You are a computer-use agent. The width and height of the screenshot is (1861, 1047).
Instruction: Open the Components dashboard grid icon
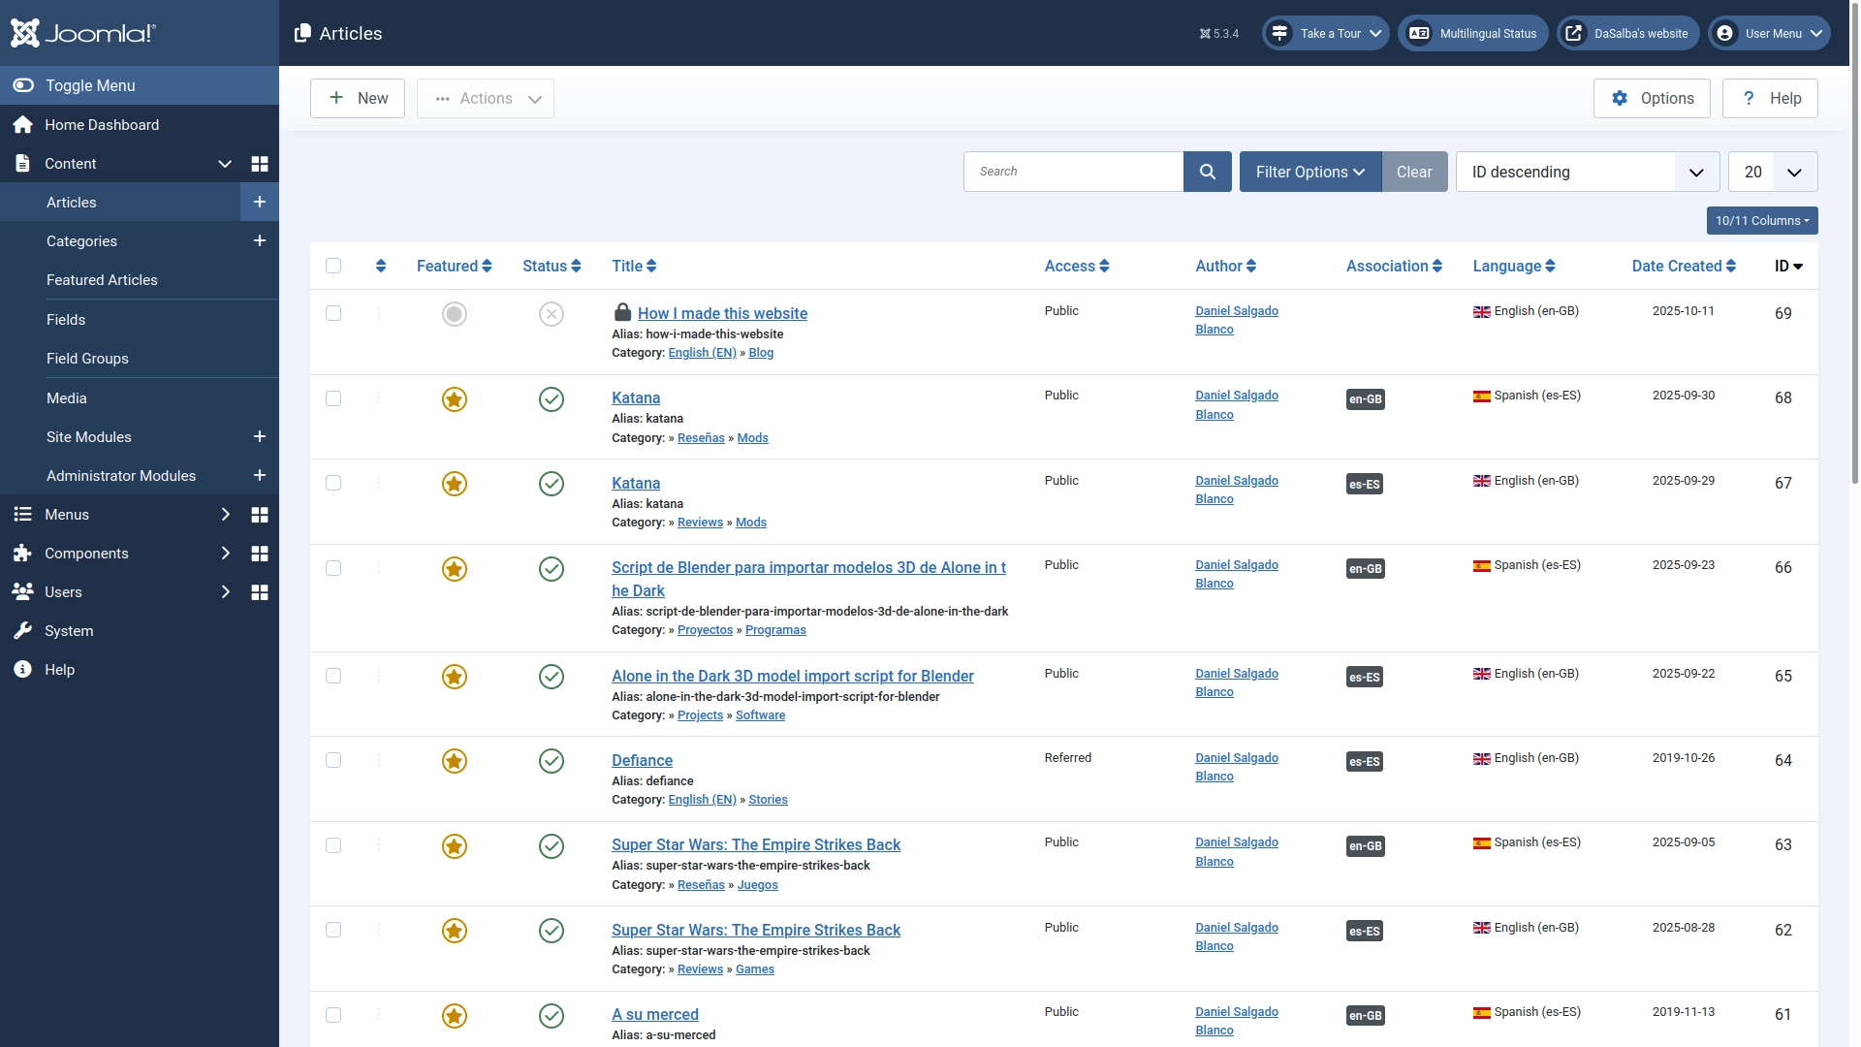259,553
